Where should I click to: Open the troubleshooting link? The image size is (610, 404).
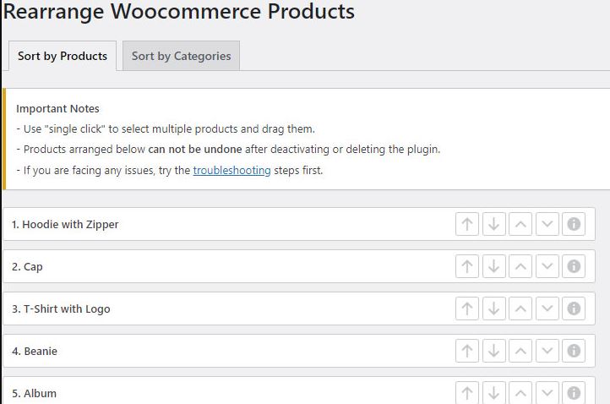point(231,171)
